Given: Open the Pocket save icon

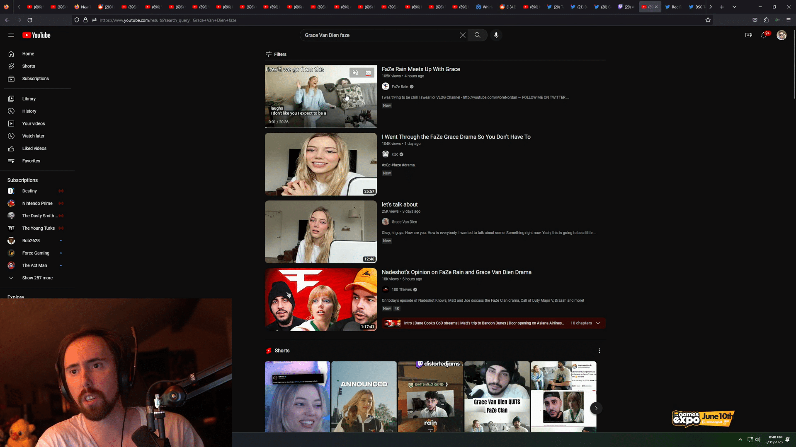Looking at the screenshot, I should 755,20.
